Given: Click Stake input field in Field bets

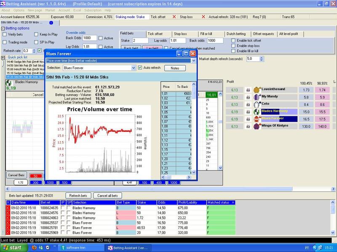Looking at the screenshot, I should tap(140, 40).
